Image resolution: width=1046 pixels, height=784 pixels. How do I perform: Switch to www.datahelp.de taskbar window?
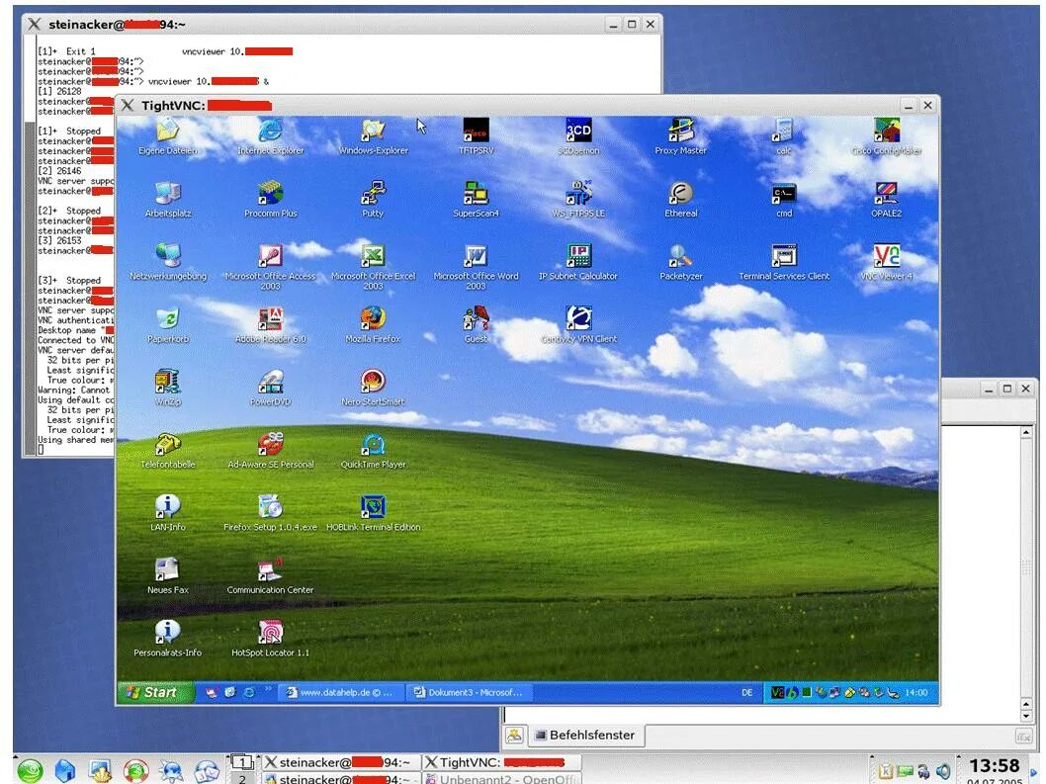(340, 693)
